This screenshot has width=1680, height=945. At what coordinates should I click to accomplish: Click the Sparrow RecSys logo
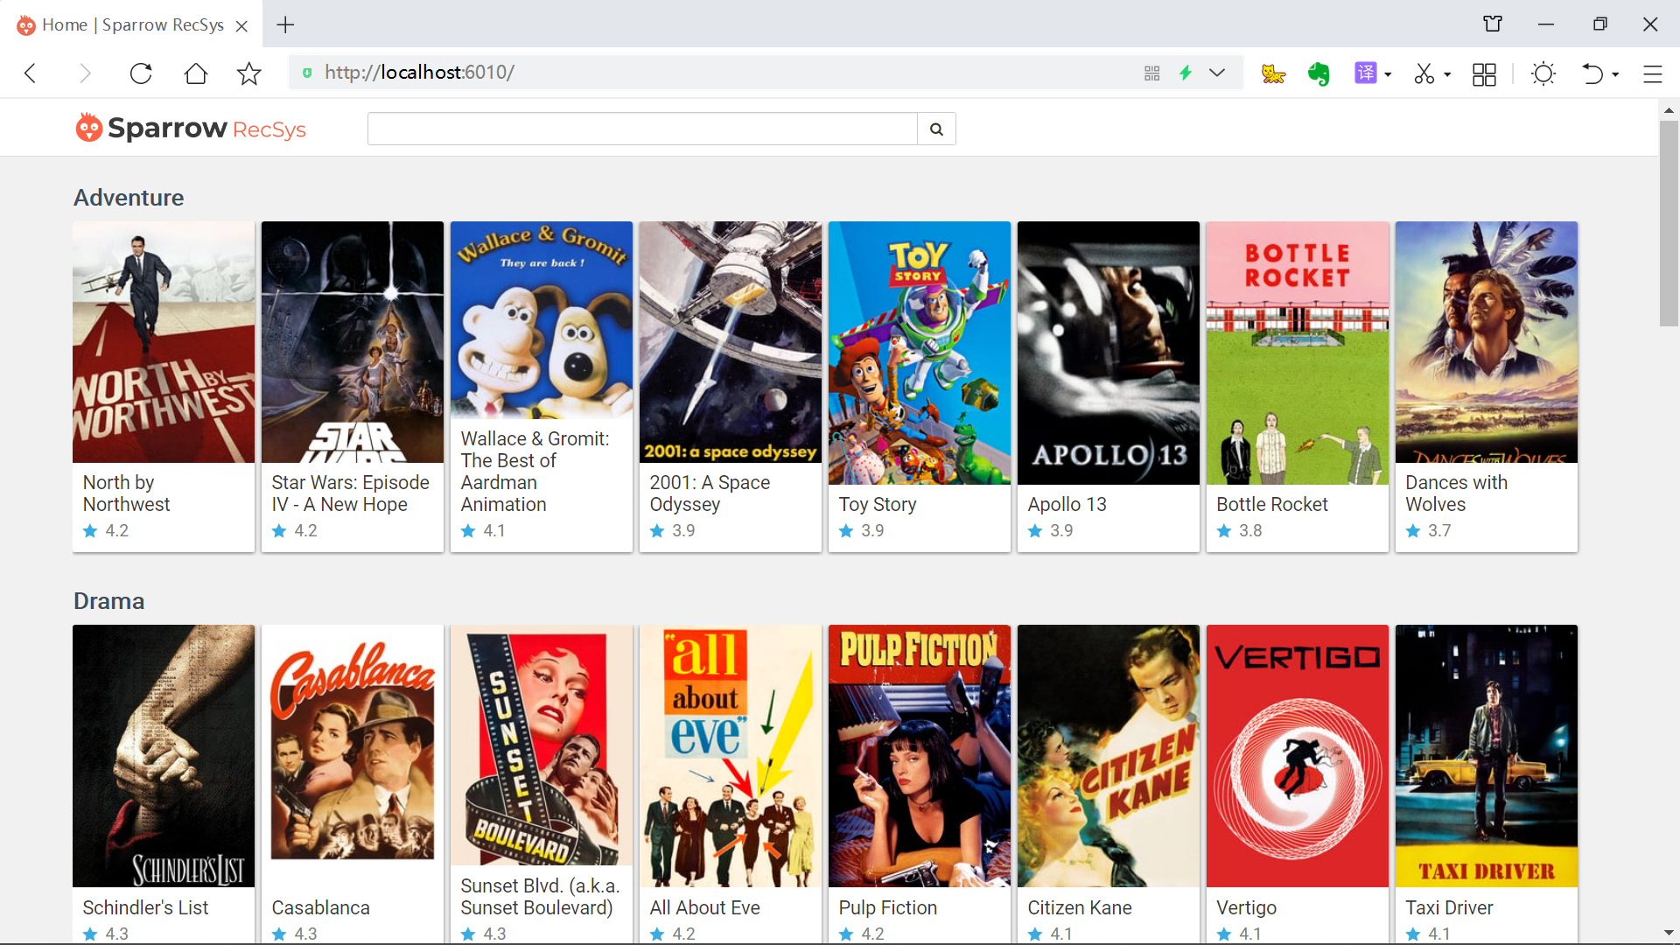pos(191,128)
